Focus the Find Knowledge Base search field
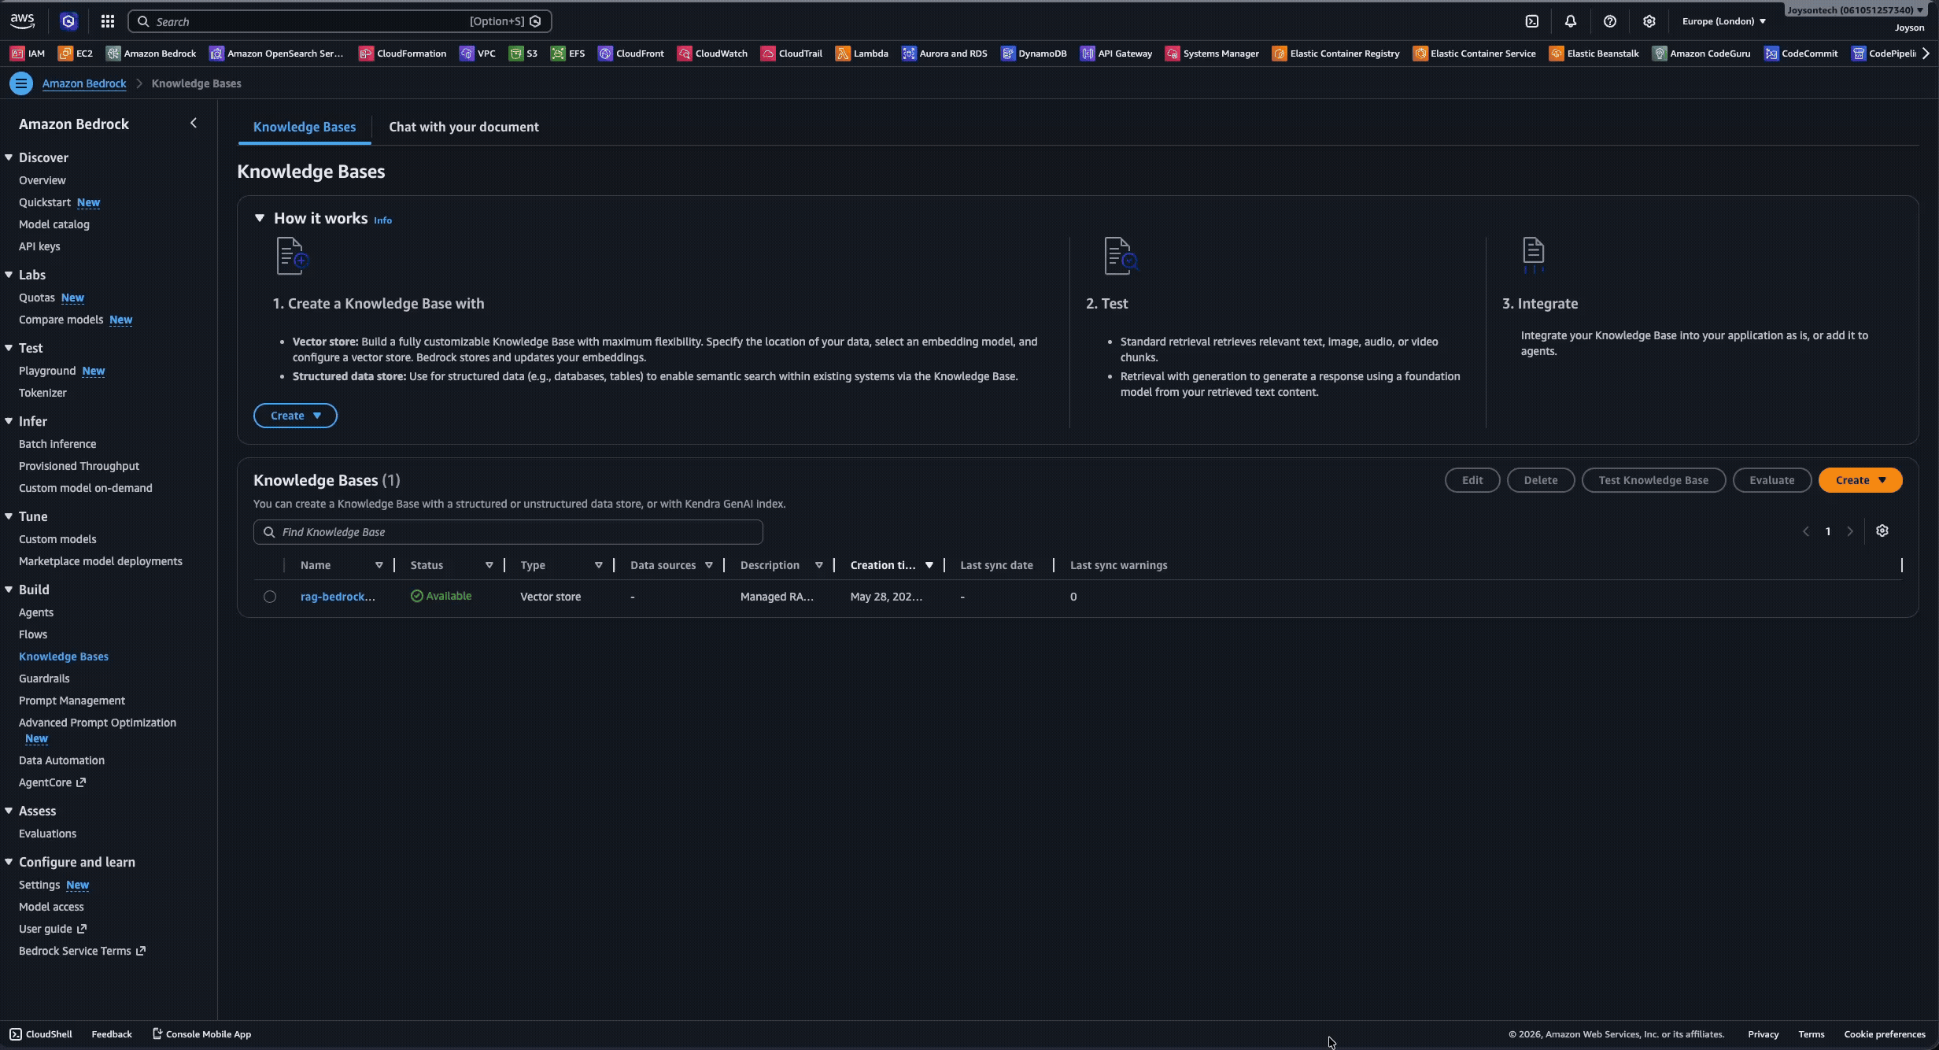This screenshot has width=1939, height=1050. click(508, 532)
